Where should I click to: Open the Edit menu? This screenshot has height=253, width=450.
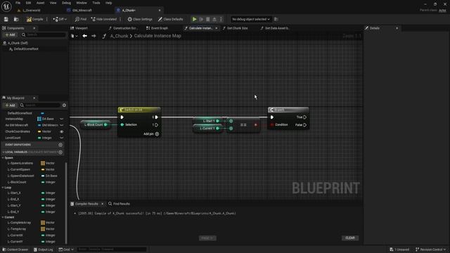pos(28,3)
